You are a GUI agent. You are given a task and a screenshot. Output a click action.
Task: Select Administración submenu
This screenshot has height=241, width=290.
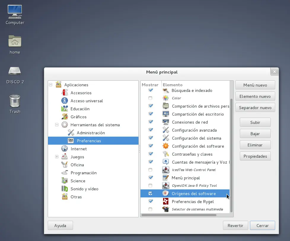coord(91,133)
